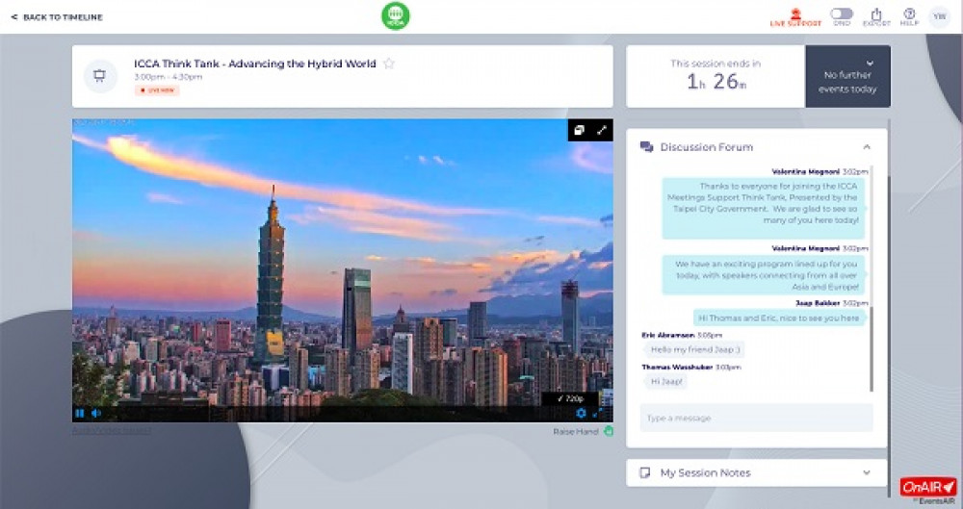Click Raise Hand

[583, 432]
